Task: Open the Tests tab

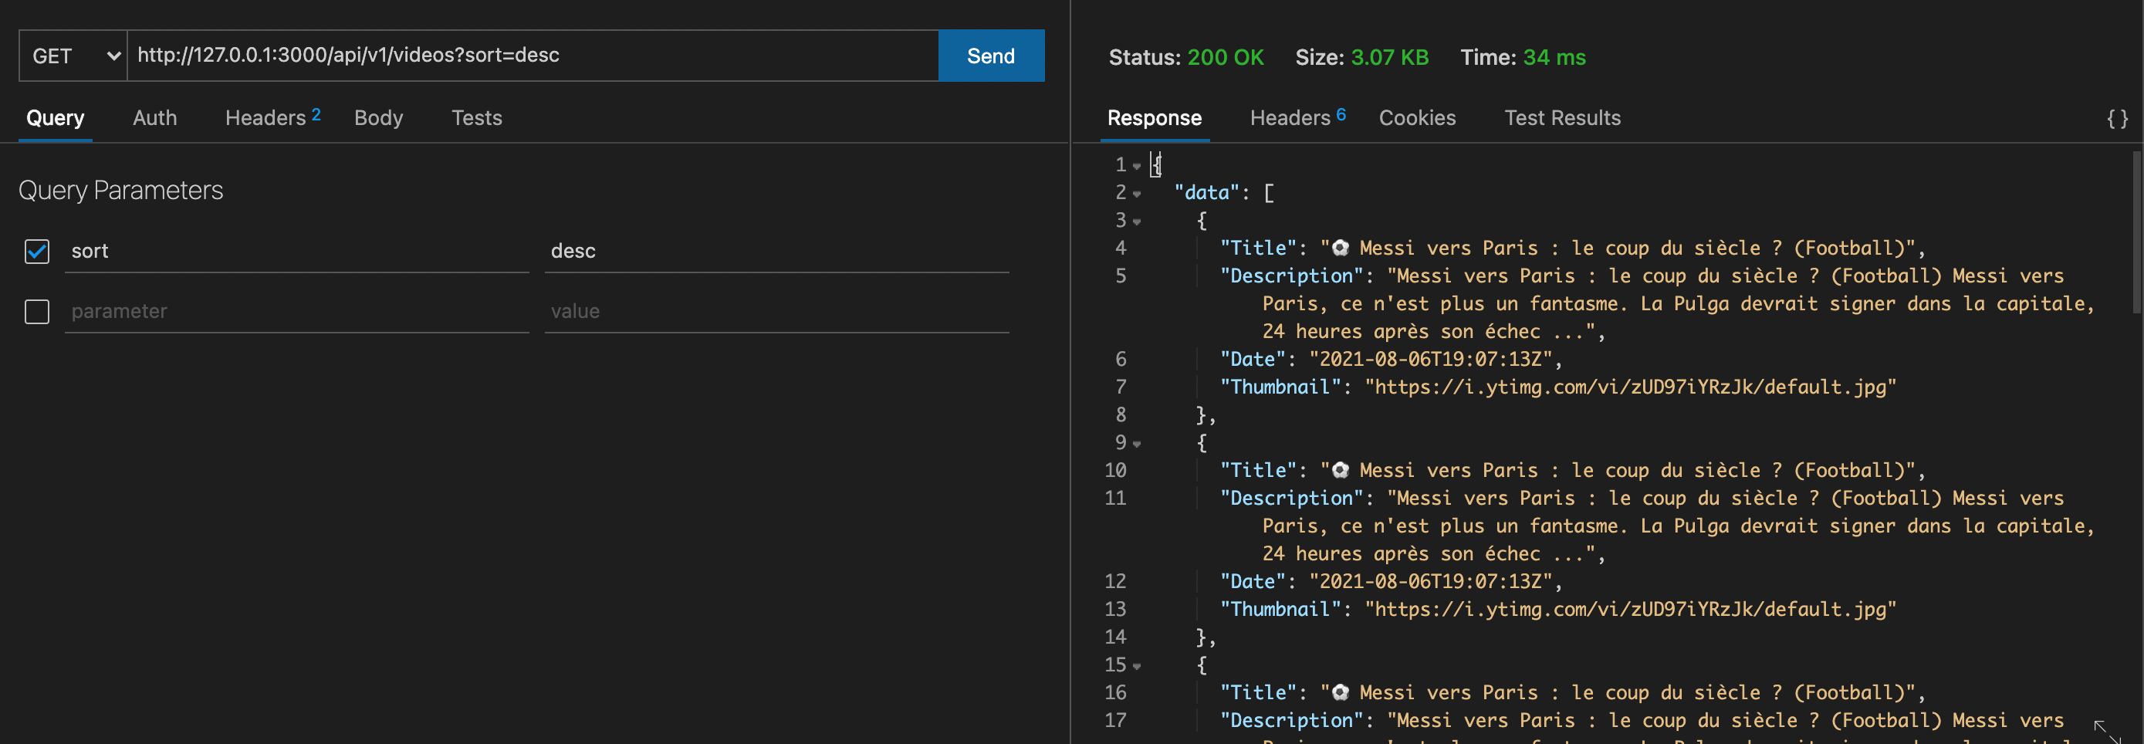Action: coord(477,118)
